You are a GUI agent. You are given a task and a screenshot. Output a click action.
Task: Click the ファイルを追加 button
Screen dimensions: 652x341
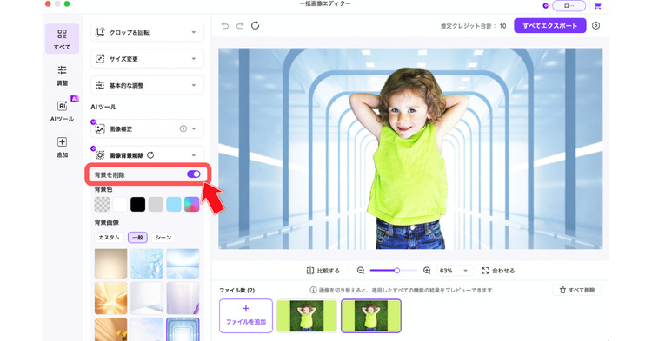(246, 316)
